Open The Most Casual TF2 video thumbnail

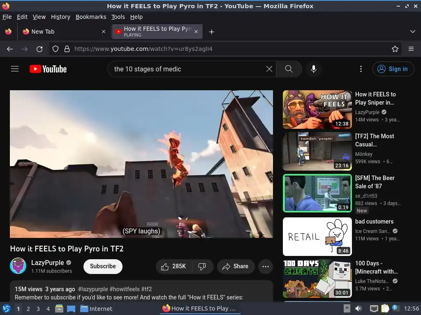click(317, 151)
